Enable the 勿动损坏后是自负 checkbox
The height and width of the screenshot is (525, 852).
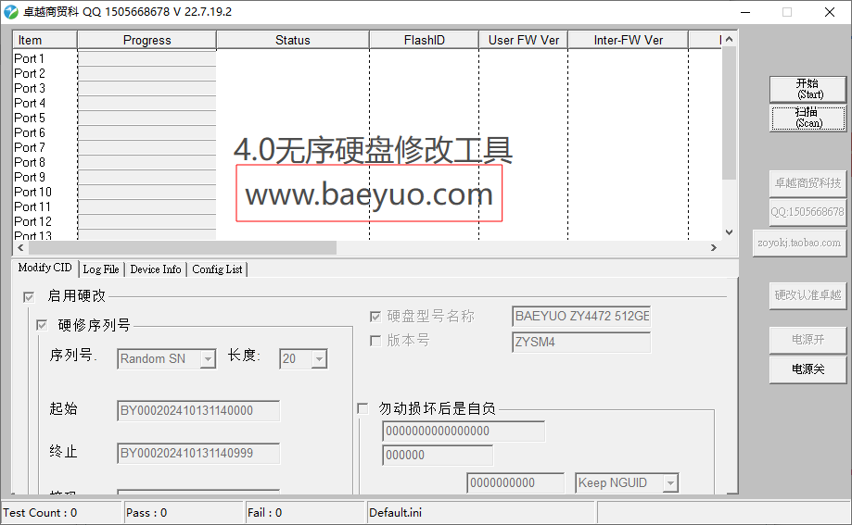pos(363,408)
